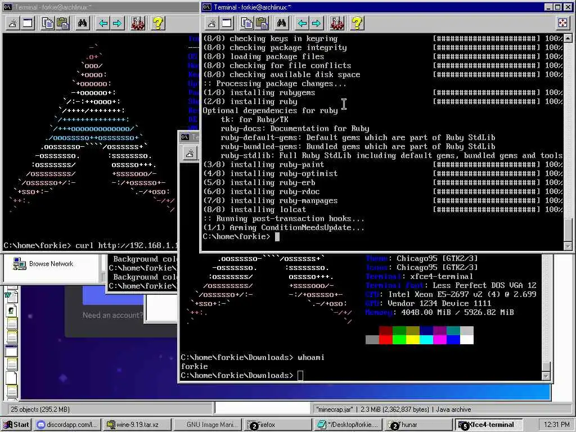Click '(8/8) installing lolcat' line
This screenshot has height=432, width=576.
coord(255,210)
